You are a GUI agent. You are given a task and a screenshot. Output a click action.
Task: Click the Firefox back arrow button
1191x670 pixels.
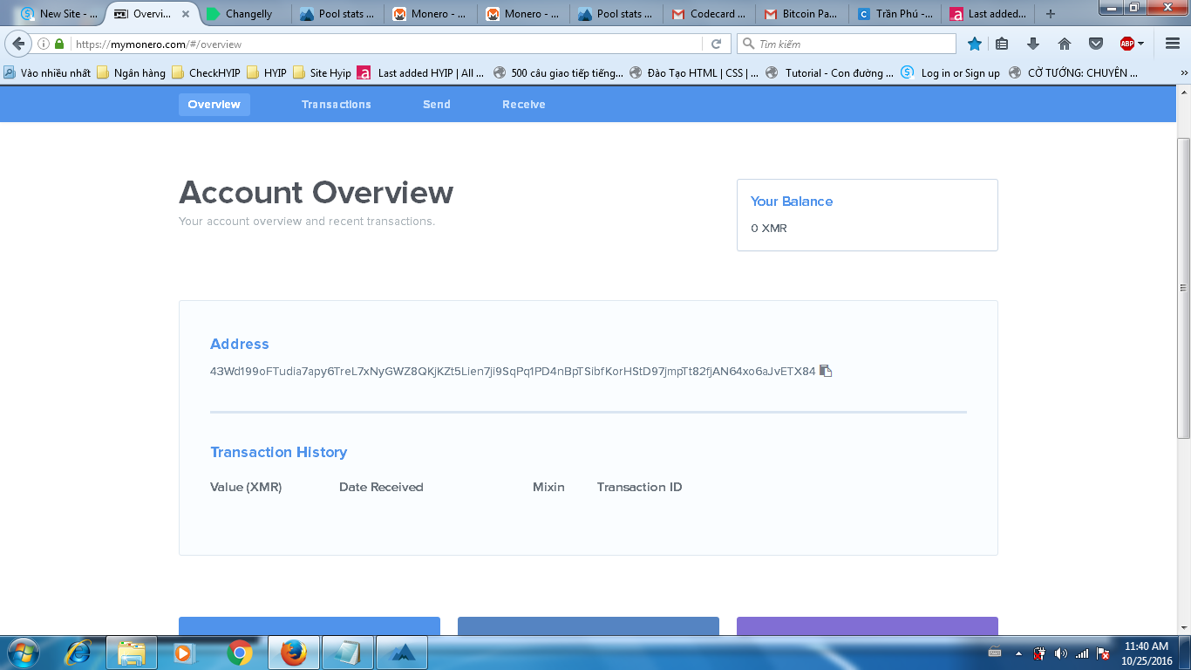click(x=18, y=44)
